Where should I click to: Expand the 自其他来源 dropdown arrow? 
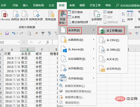36,23
